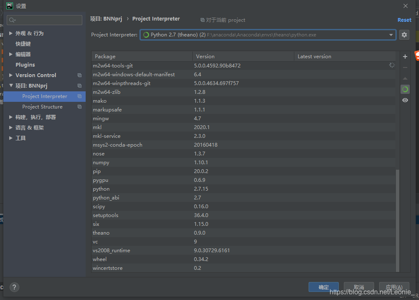Screen dimensions: 419x300
Task: Select the scipy package row
Action: (x=244, y=207)
